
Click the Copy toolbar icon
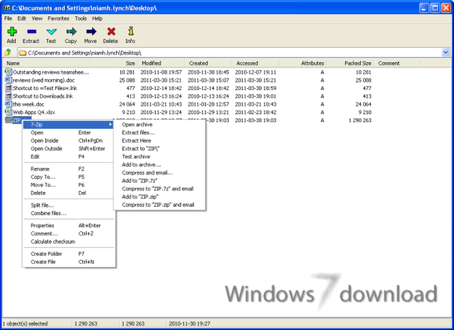[71, 31]
